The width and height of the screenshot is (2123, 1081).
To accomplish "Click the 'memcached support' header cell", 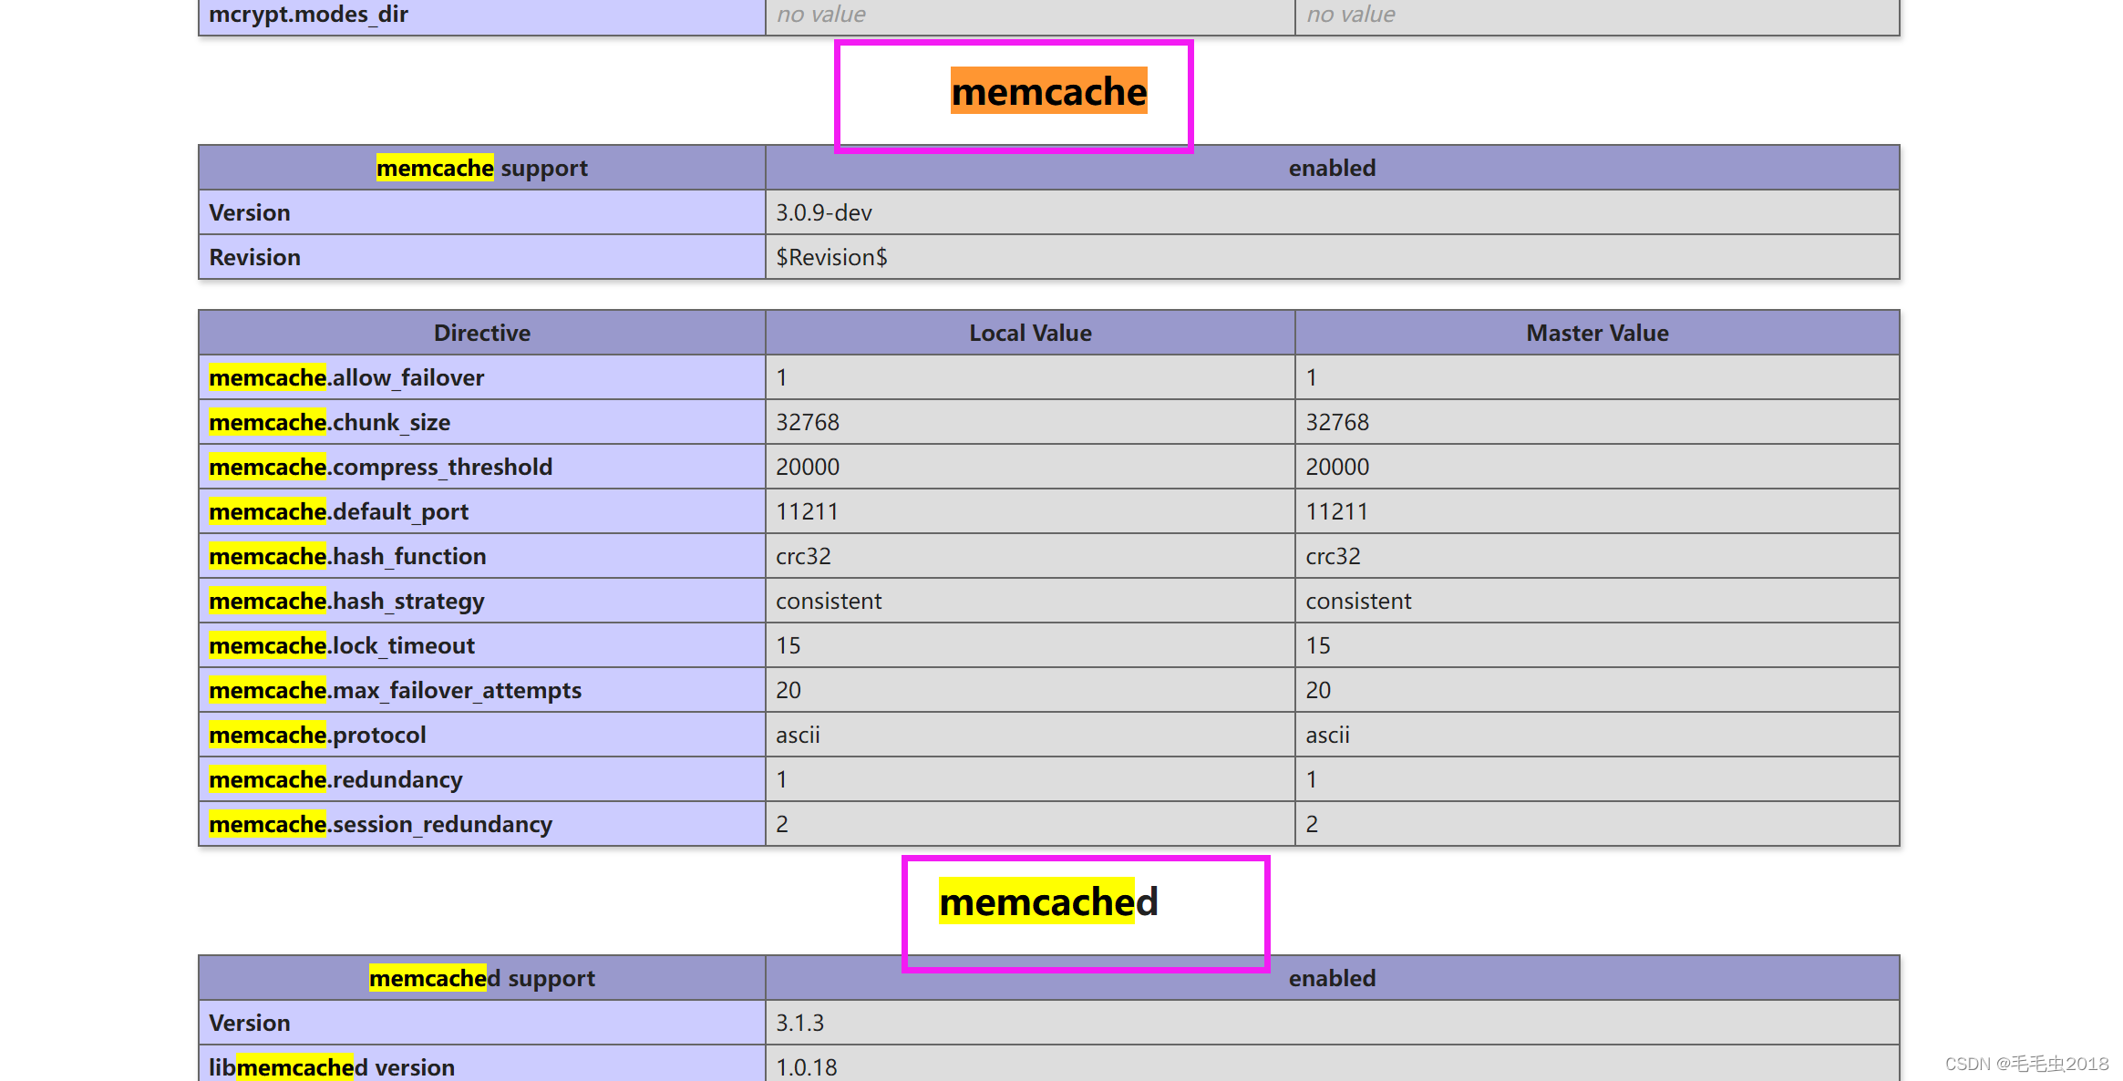I will 482,978.
